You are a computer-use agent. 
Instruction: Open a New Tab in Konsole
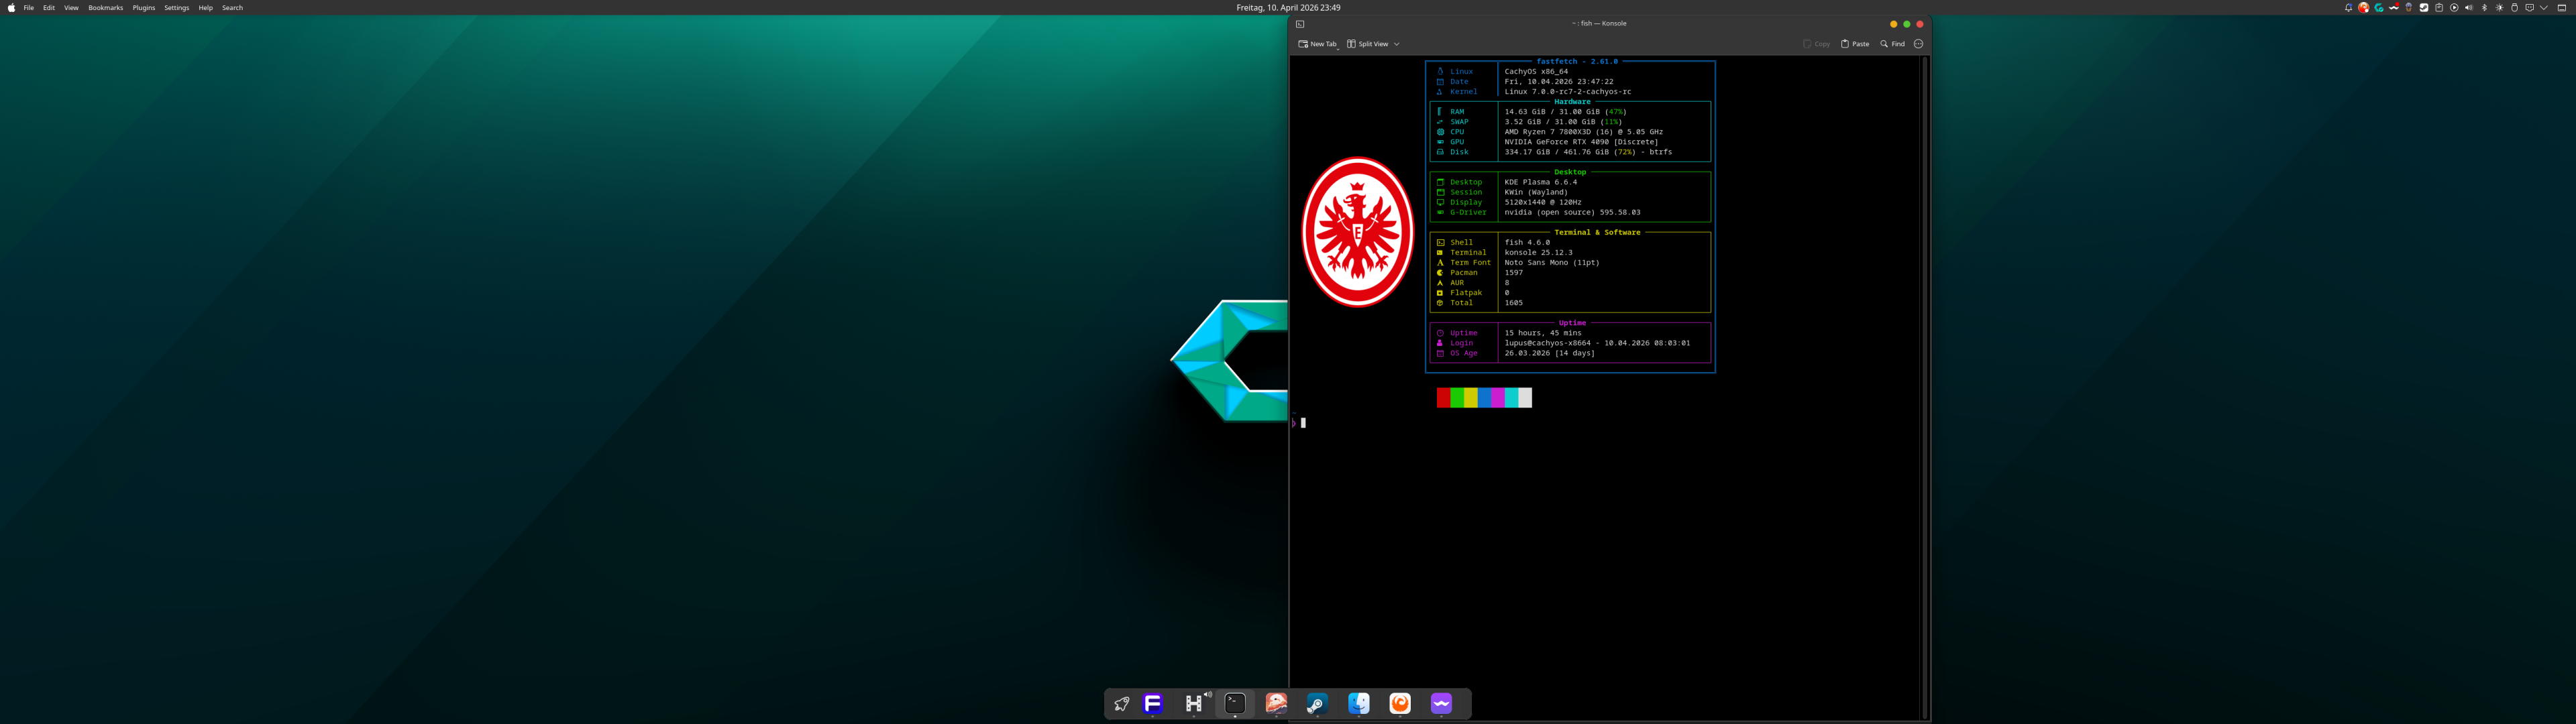(1317, 44)
